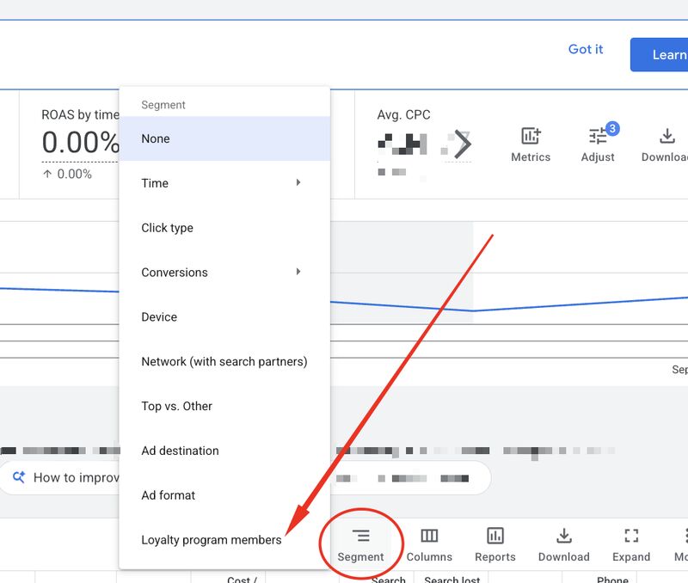This screenshot has width=688, height=583.
Task: Click the blue Learn button
Action: tap(659, 54)
